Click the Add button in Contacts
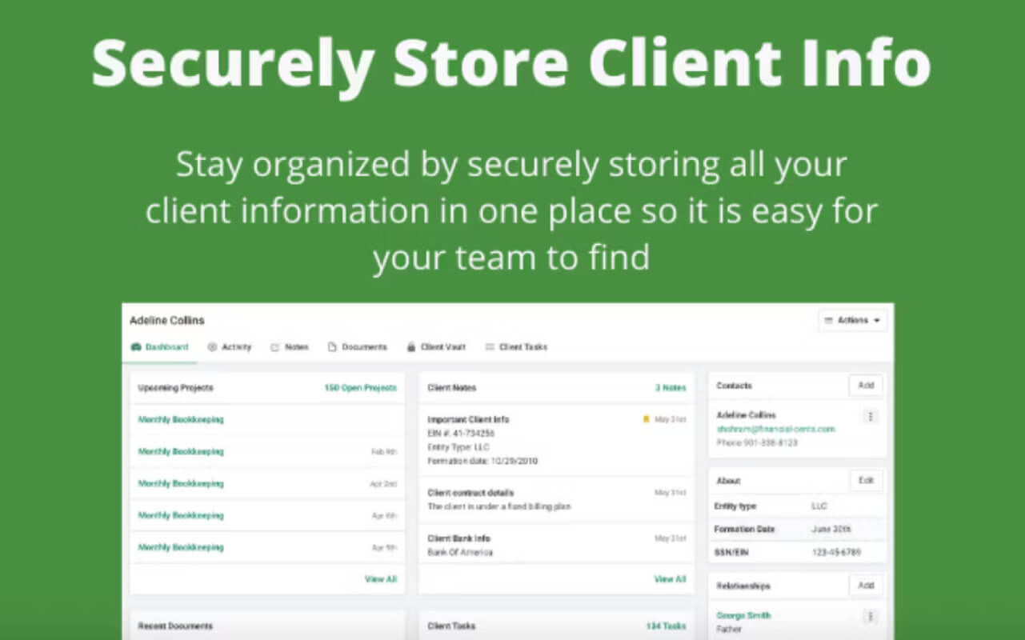The width and height of the screenshot is (1025, 640). pos(866,386)
